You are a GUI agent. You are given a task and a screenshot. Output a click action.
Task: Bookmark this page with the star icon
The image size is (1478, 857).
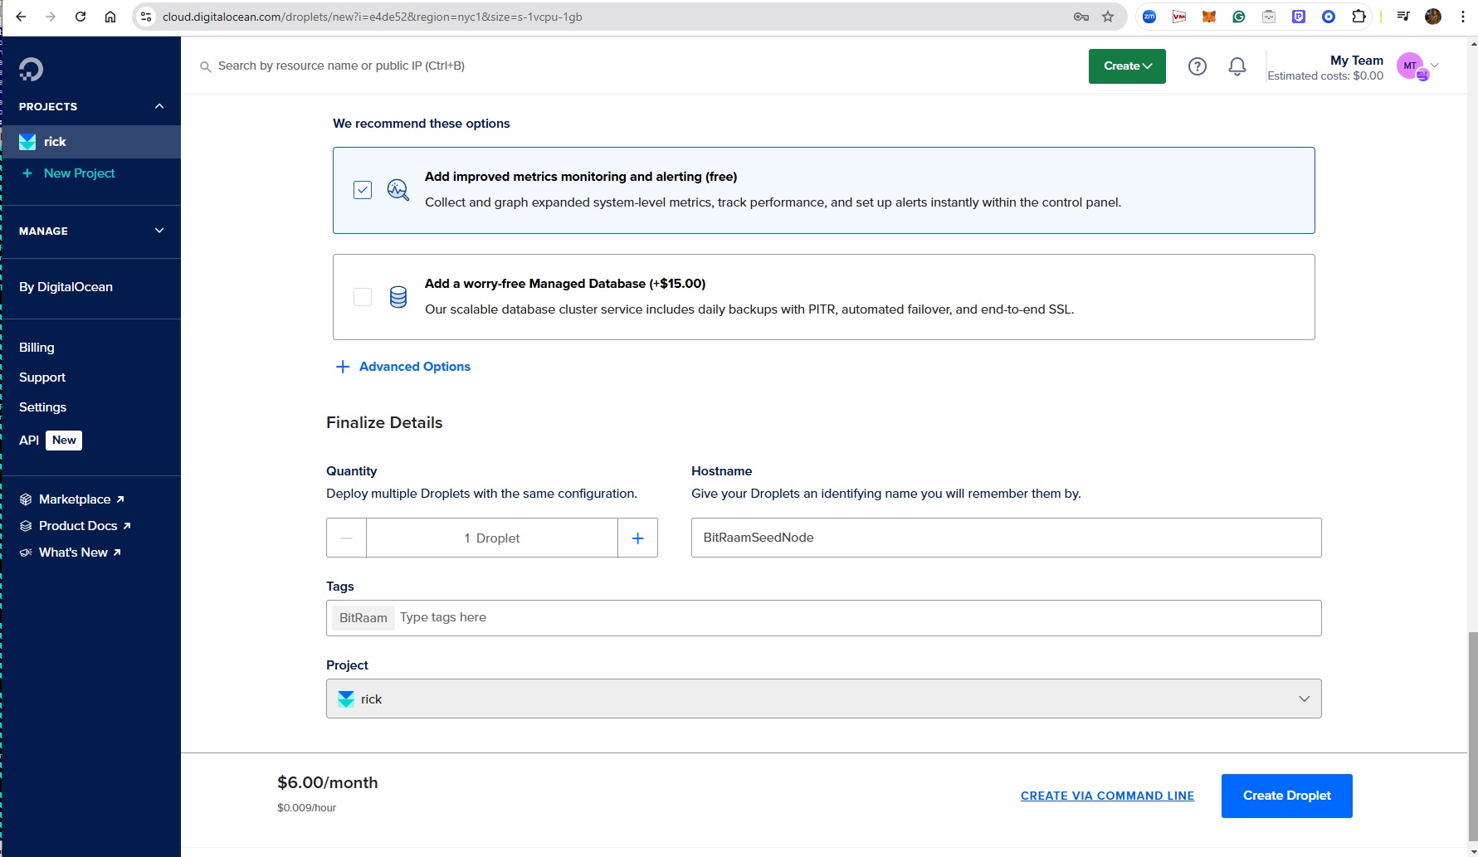[x=1108, y=17]
